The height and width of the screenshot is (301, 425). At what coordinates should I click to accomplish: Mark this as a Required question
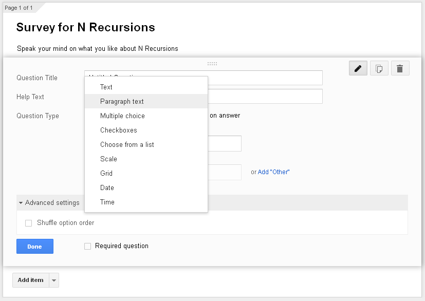coord(87,246)
